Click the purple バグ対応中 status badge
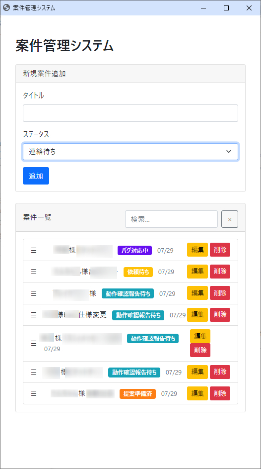Viewport: 261px width, 469px height. point(135,250)
